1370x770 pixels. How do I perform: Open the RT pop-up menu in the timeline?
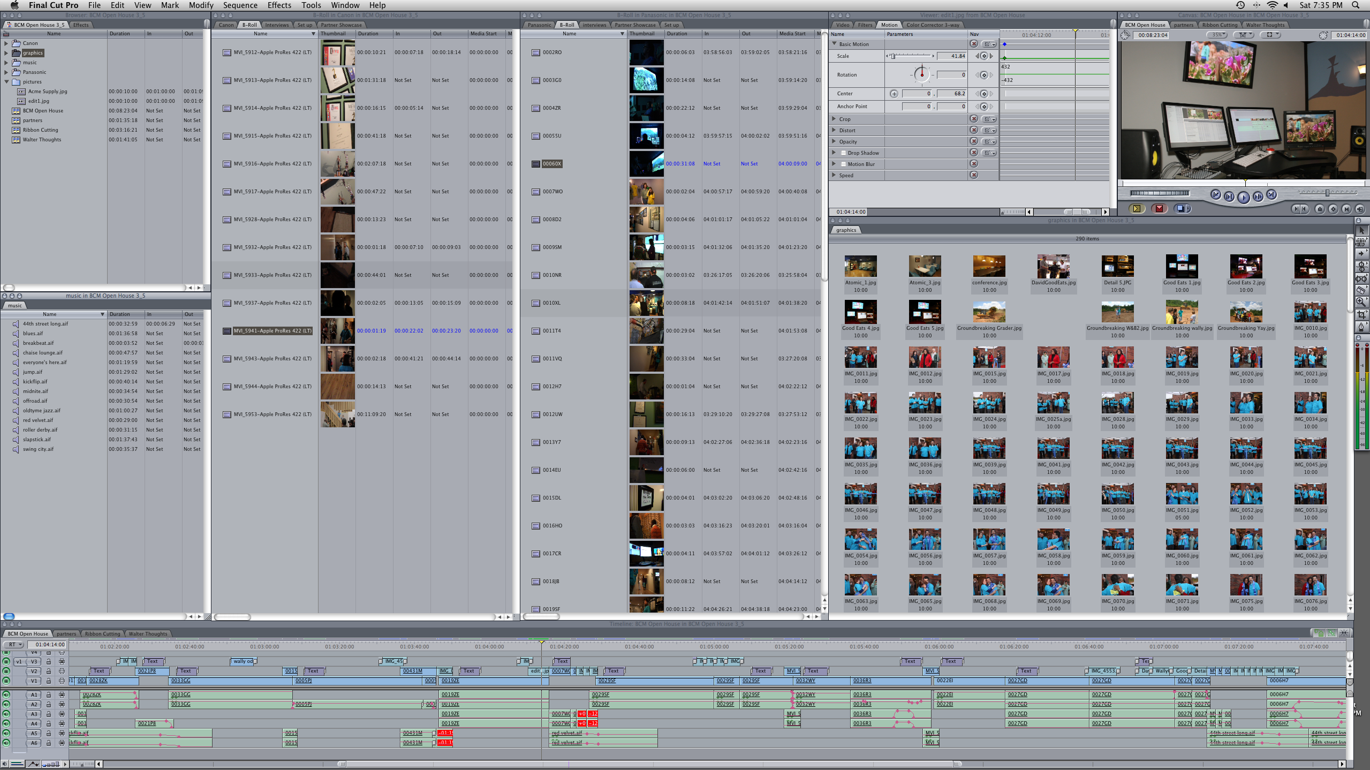tap(14, 645)
